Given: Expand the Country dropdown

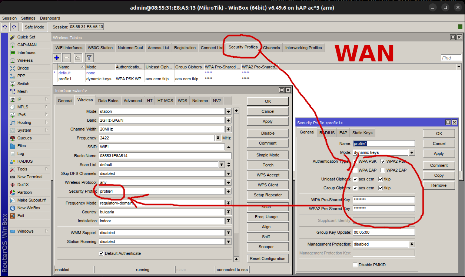Looking at the screenshot, I should point(228,212).
